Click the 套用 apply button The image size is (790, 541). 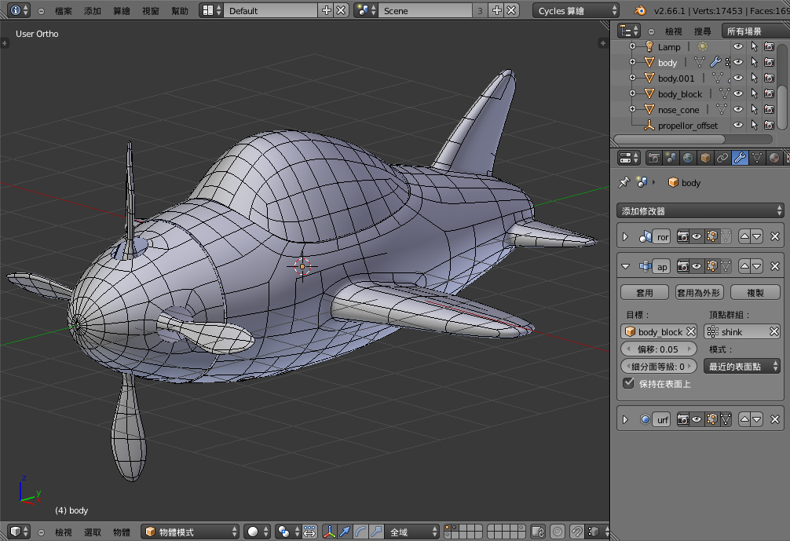(644, 292)
